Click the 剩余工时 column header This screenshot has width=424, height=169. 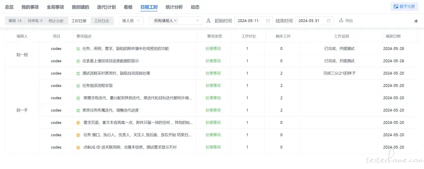(283, 36)
